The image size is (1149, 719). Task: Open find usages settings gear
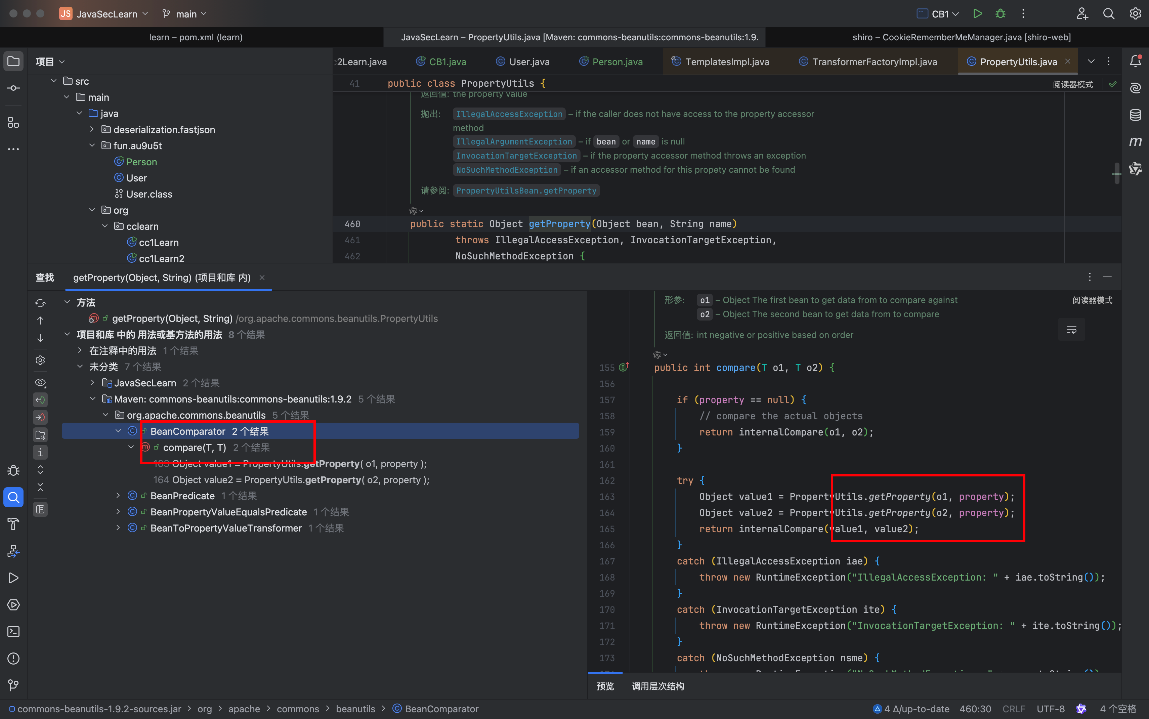(x=40, y=360)
